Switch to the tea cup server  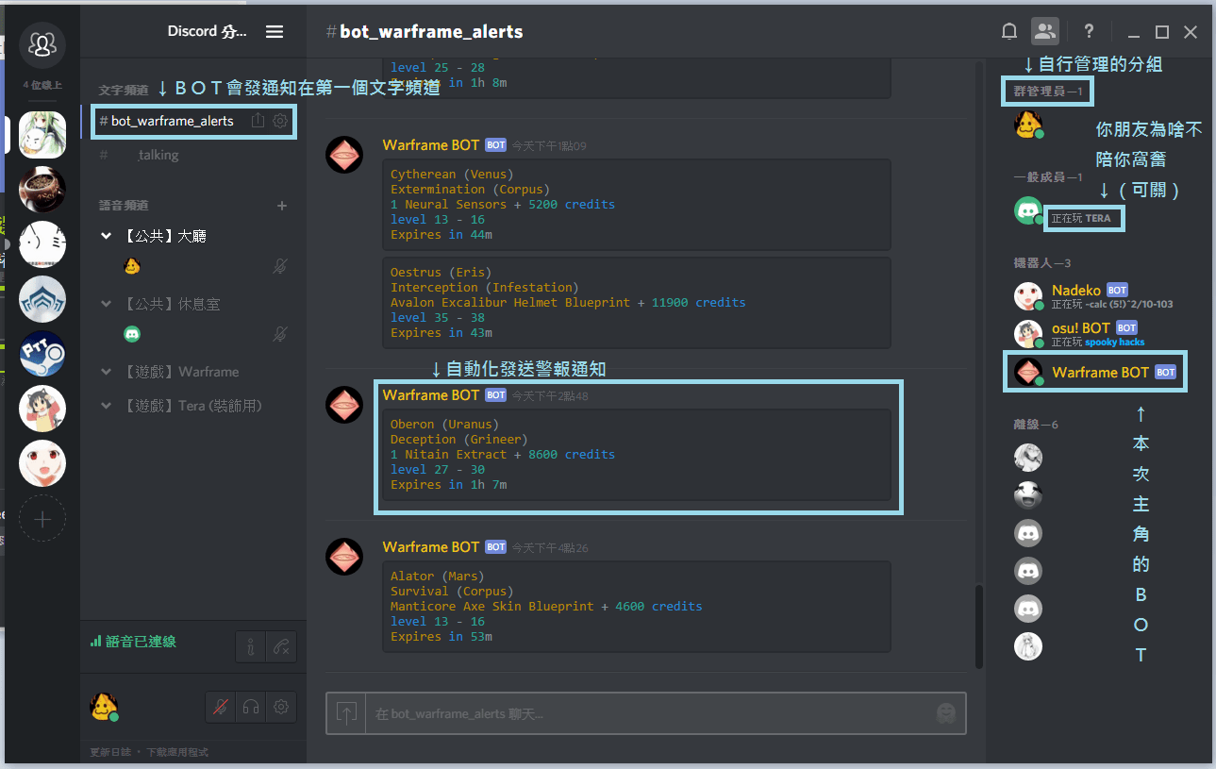click(42, 189)
